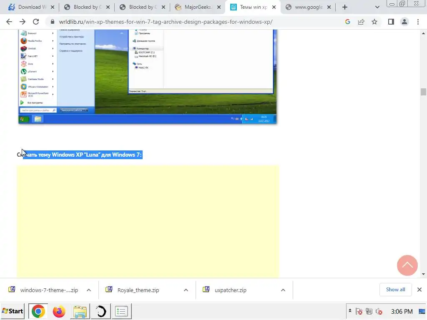Close the Темы win xp tab
This screenshot has height=320, width=427.
[x=274, y=7]
